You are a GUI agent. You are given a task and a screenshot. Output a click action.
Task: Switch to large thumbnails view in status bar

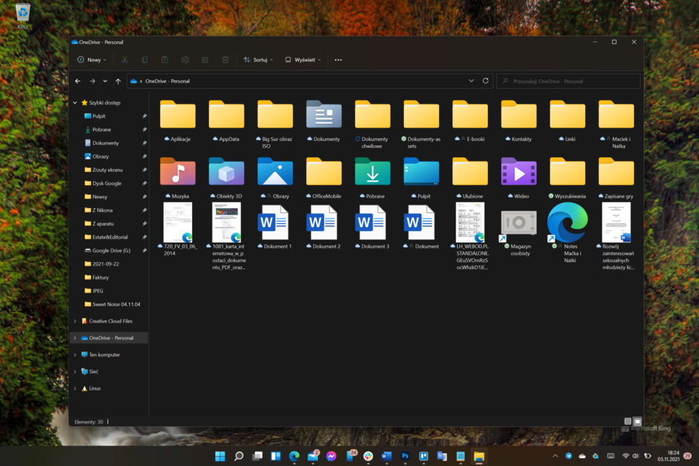coord(637,421)
